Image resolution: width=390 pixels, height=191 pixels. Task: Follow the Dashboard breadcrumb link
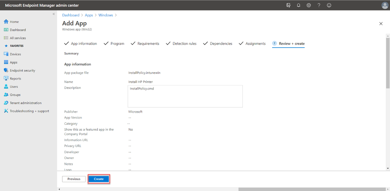point(71,15)
